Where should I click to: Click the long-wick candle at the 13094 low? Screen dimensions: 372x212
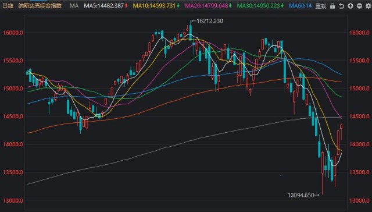point(323,173)
